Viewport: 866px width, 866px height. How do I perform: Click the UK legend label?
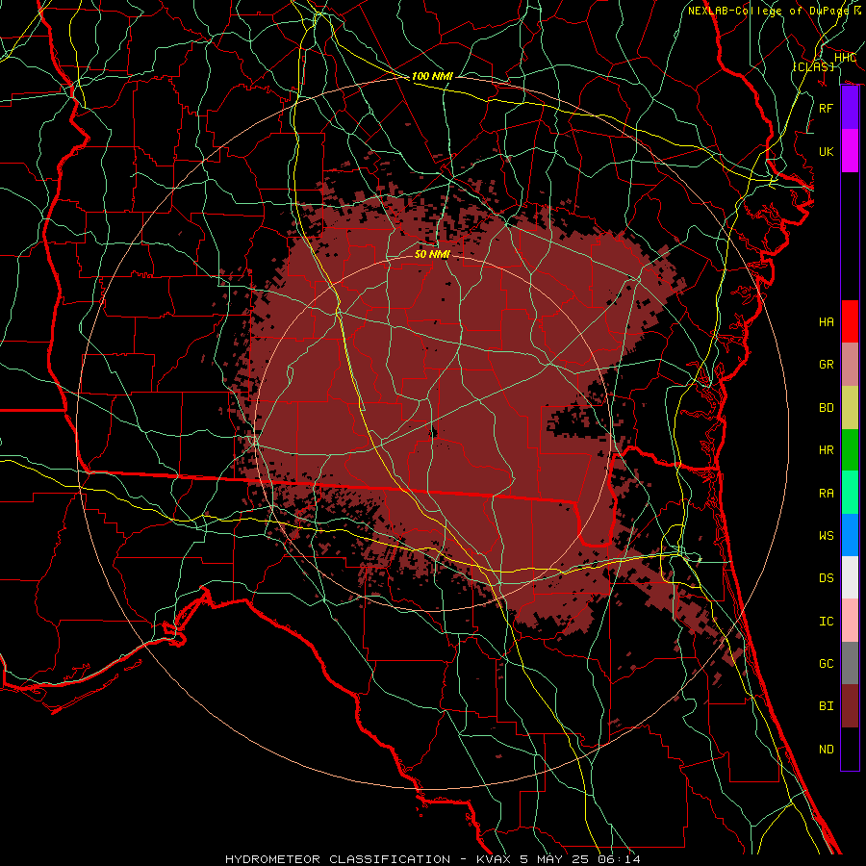click(x=827, y=151)
